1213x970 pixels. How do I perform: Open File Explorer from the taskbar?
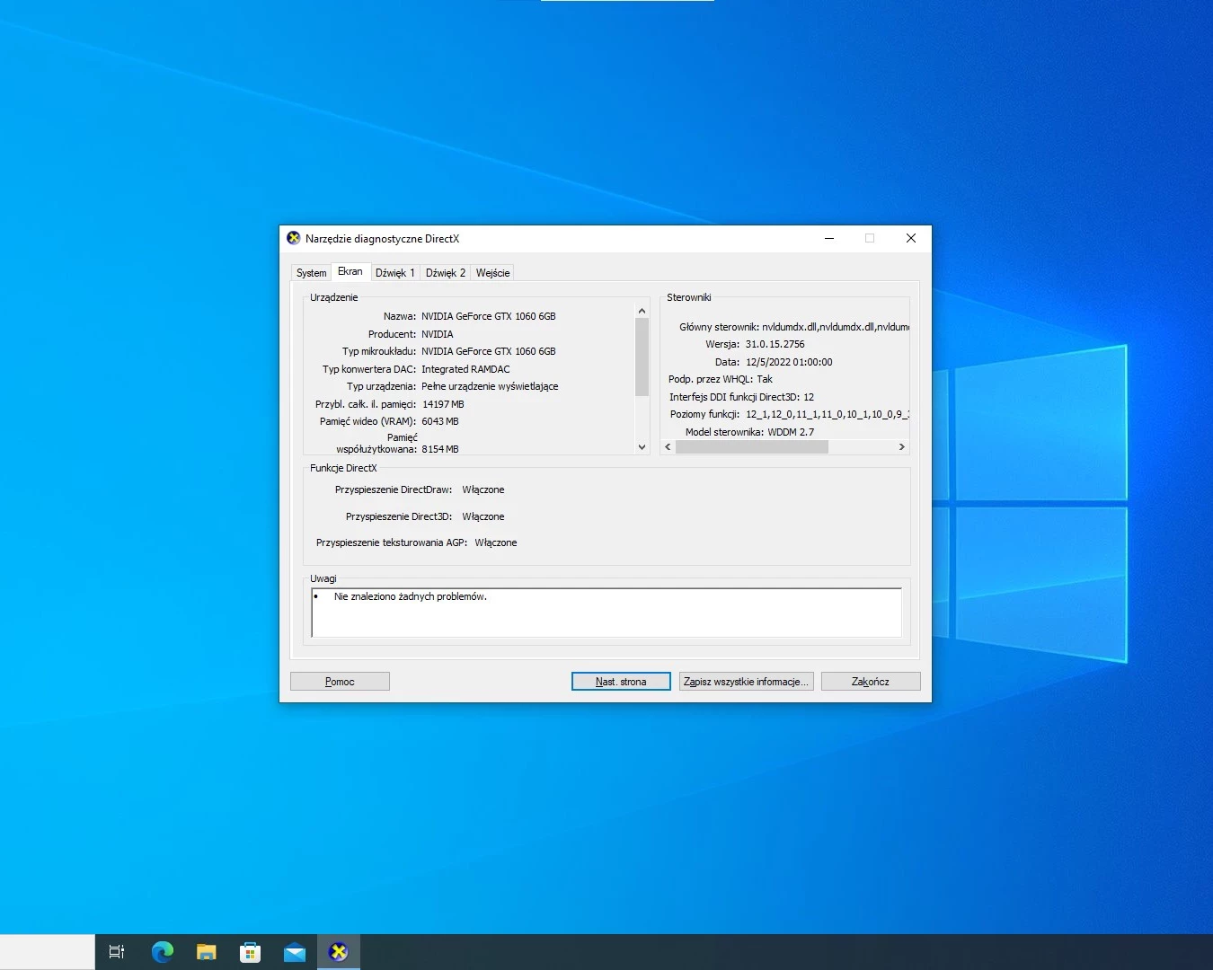(x=207, y=952)
